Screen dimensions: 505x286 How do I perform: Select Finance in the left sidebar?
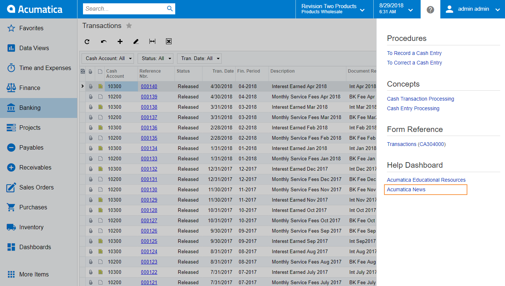30,88
